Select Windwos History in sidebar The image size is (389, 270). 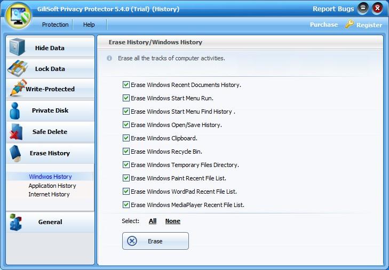[50, 177]
